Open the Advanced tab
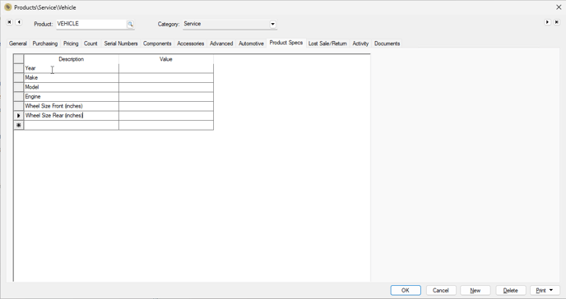 [221, 44]
